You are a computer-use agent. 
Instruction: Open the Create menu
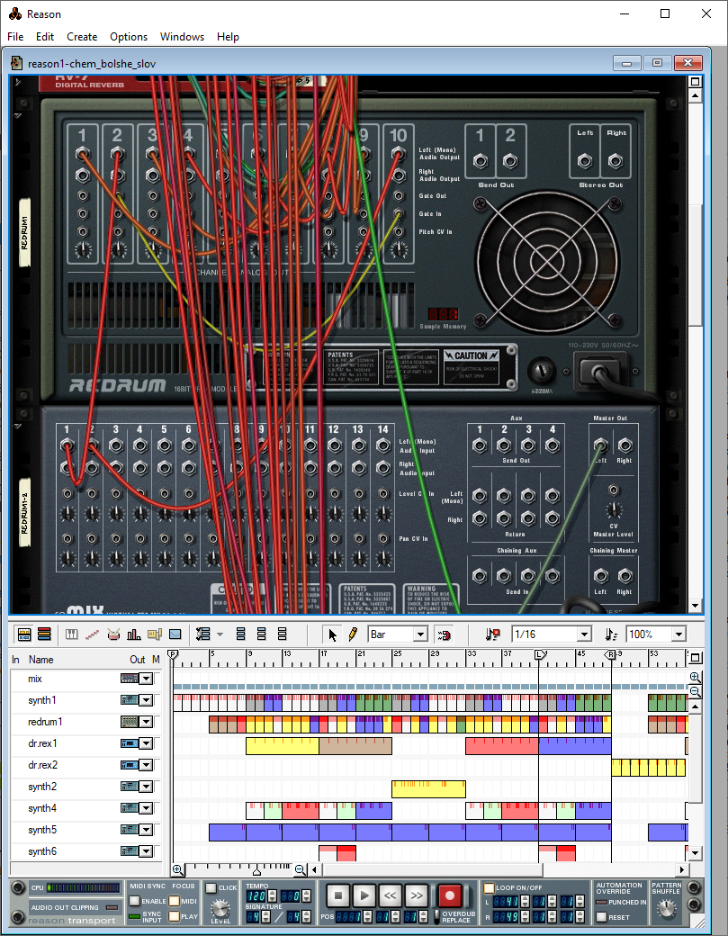pyautogui.click(x=82, y=37)
